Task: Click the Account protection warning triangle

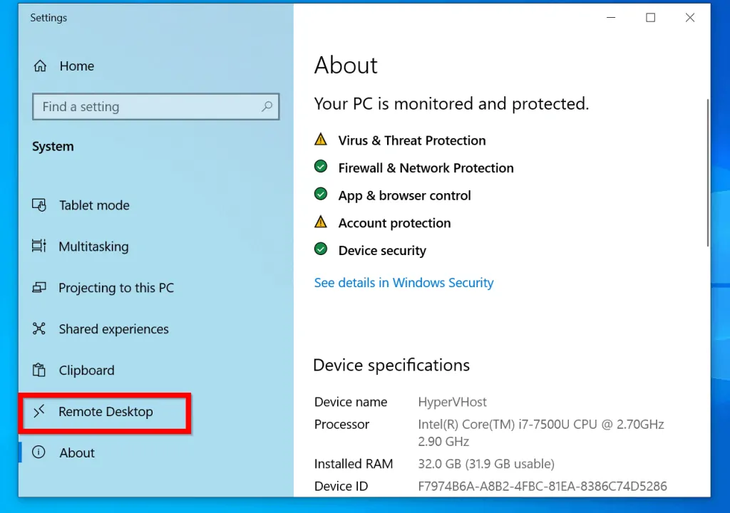Action: click(x=320, y=222)
